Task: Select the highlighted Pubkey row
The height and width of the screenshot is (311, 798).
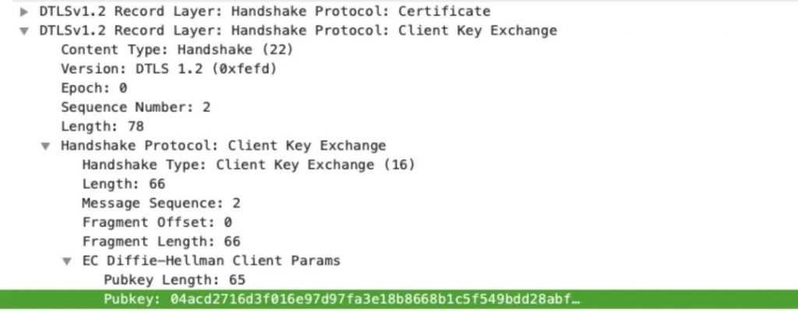Action: coord(399,299)
